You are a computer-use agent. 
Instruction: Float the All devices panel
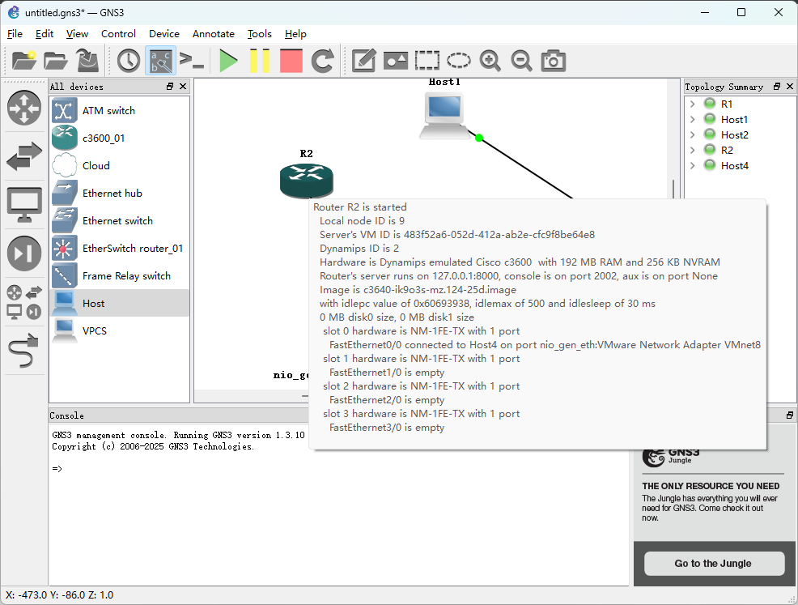[x=170, y=86]
